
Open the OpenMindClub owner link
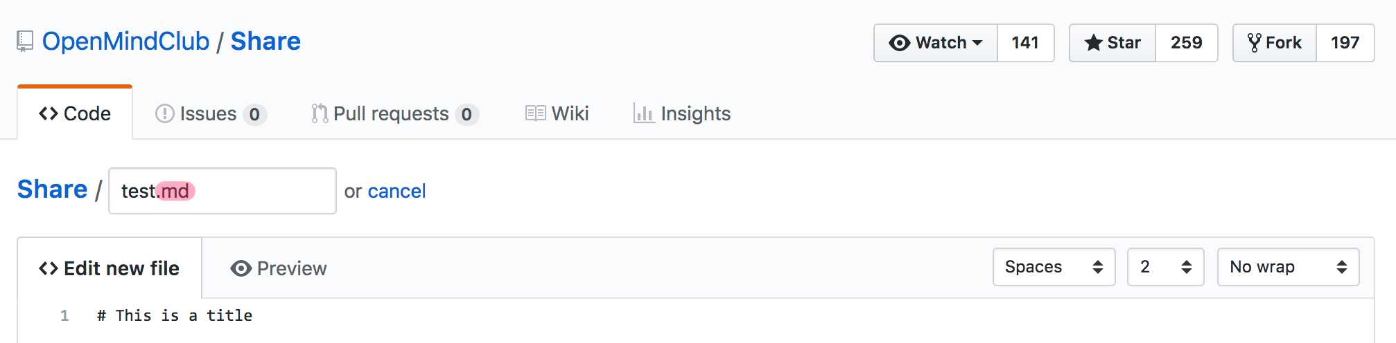[125, 41]
